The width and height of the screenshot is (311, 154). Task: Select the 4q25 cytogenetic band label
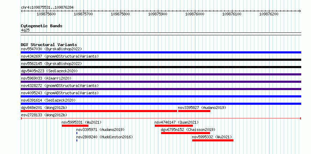25,30
